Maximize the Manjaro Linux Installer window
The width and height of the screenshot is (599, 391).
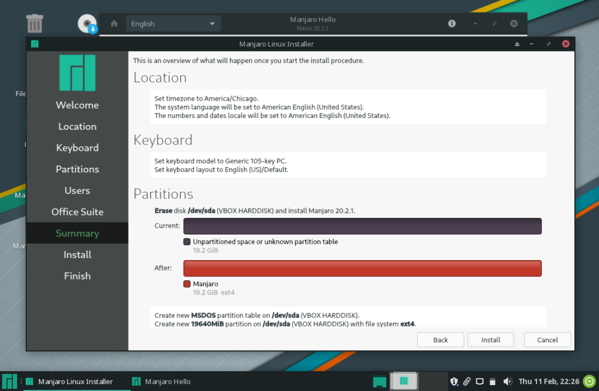point(549,44)
